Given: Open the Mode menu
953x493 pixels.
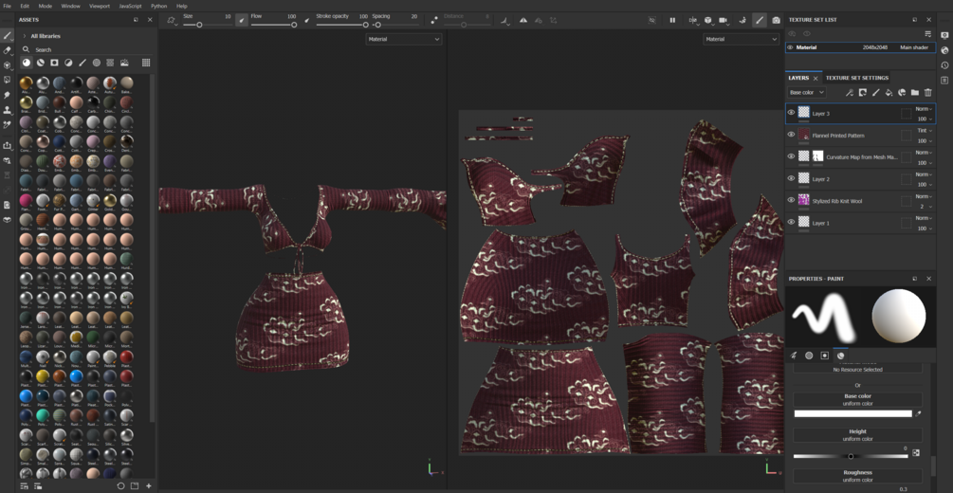Looking at the screenshot, I should coord(45,6).
